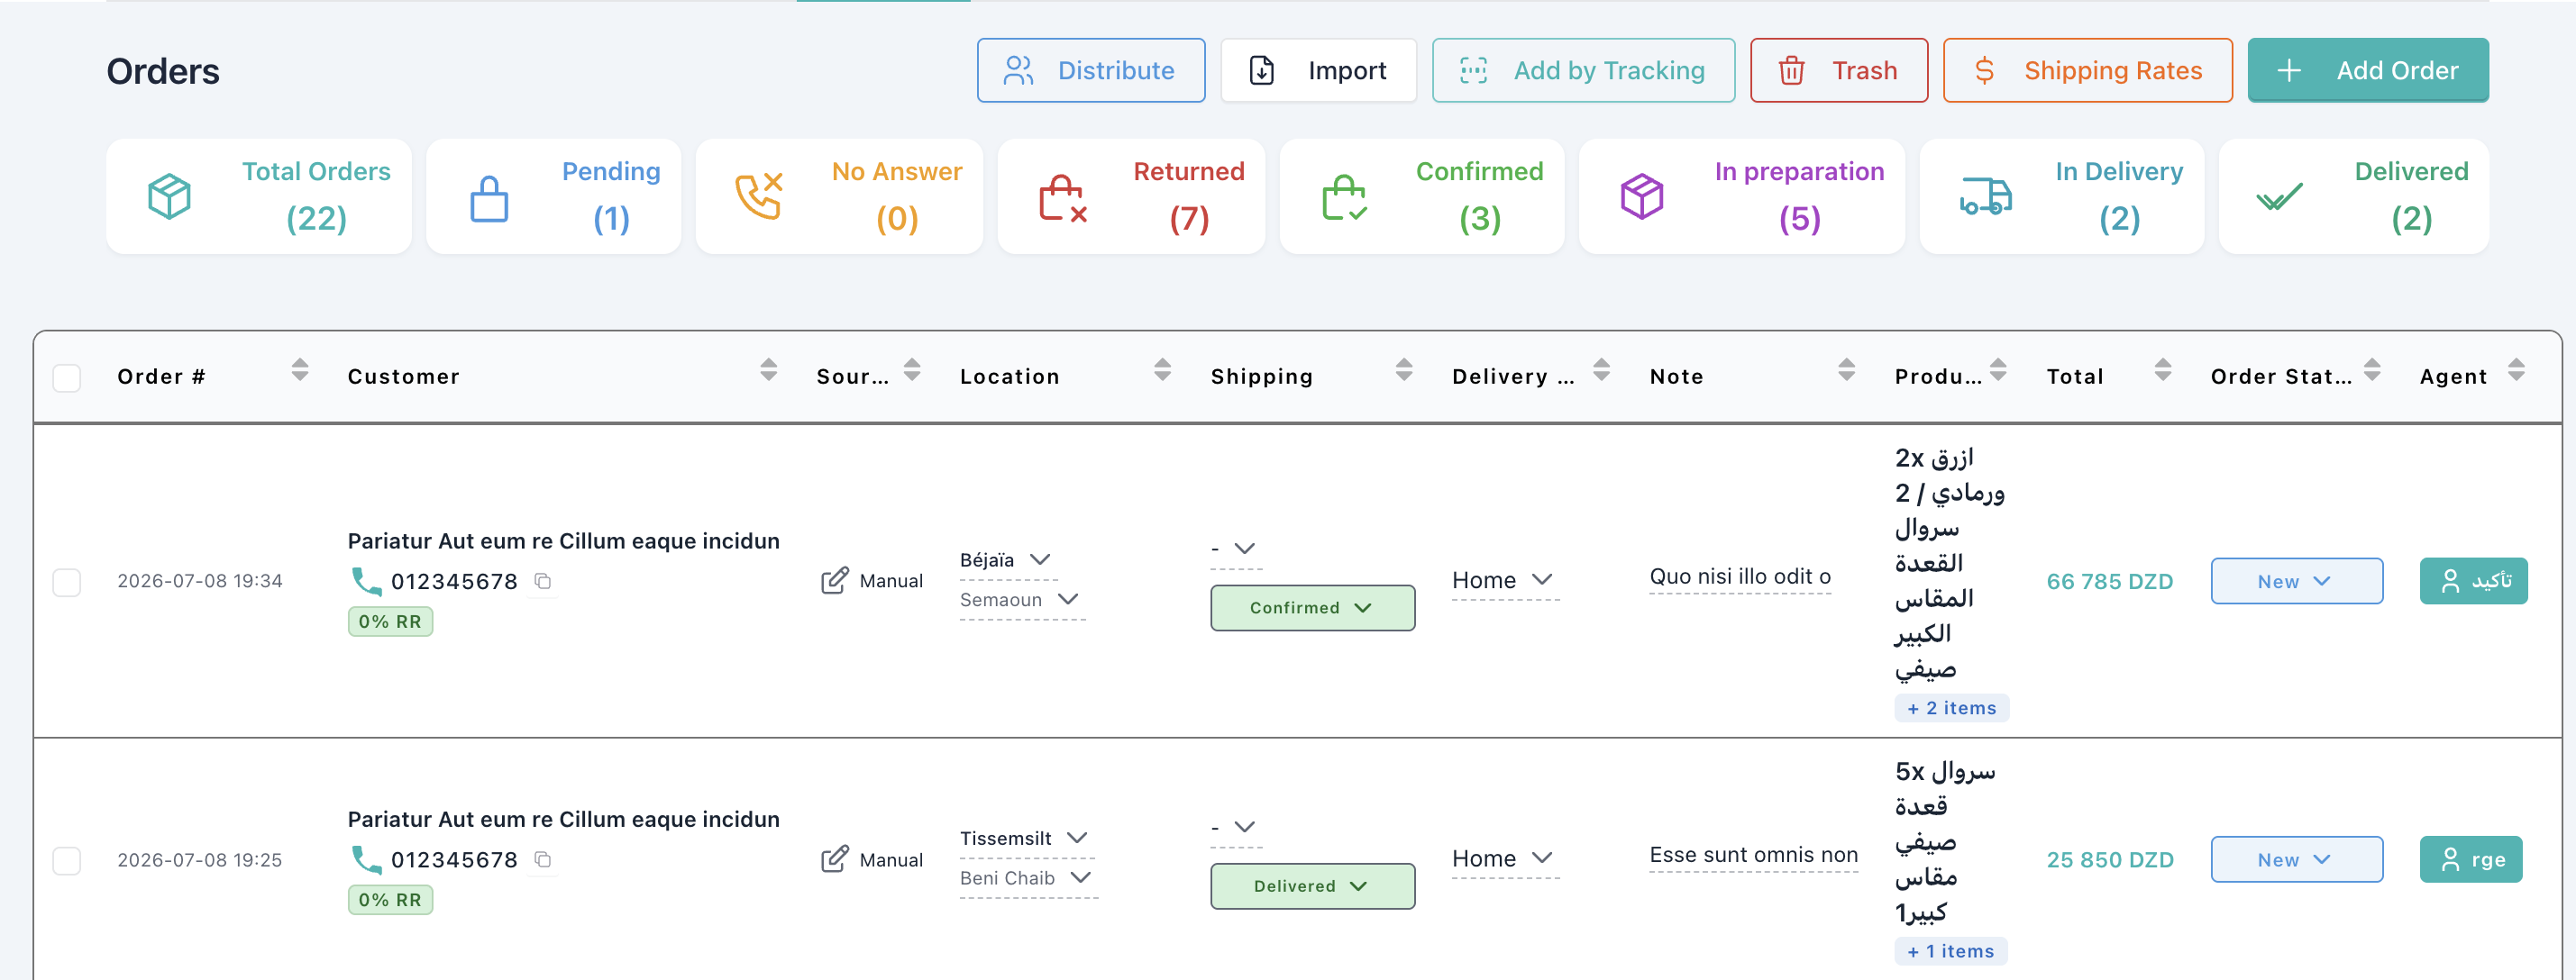Click the In Delivery truck icon
The height and width of the screenshot is (980, 2576).
(x=1985, y=195)
